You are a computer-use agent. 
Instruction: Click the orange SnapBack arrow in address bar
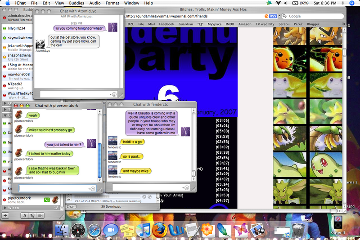(266, 16)
